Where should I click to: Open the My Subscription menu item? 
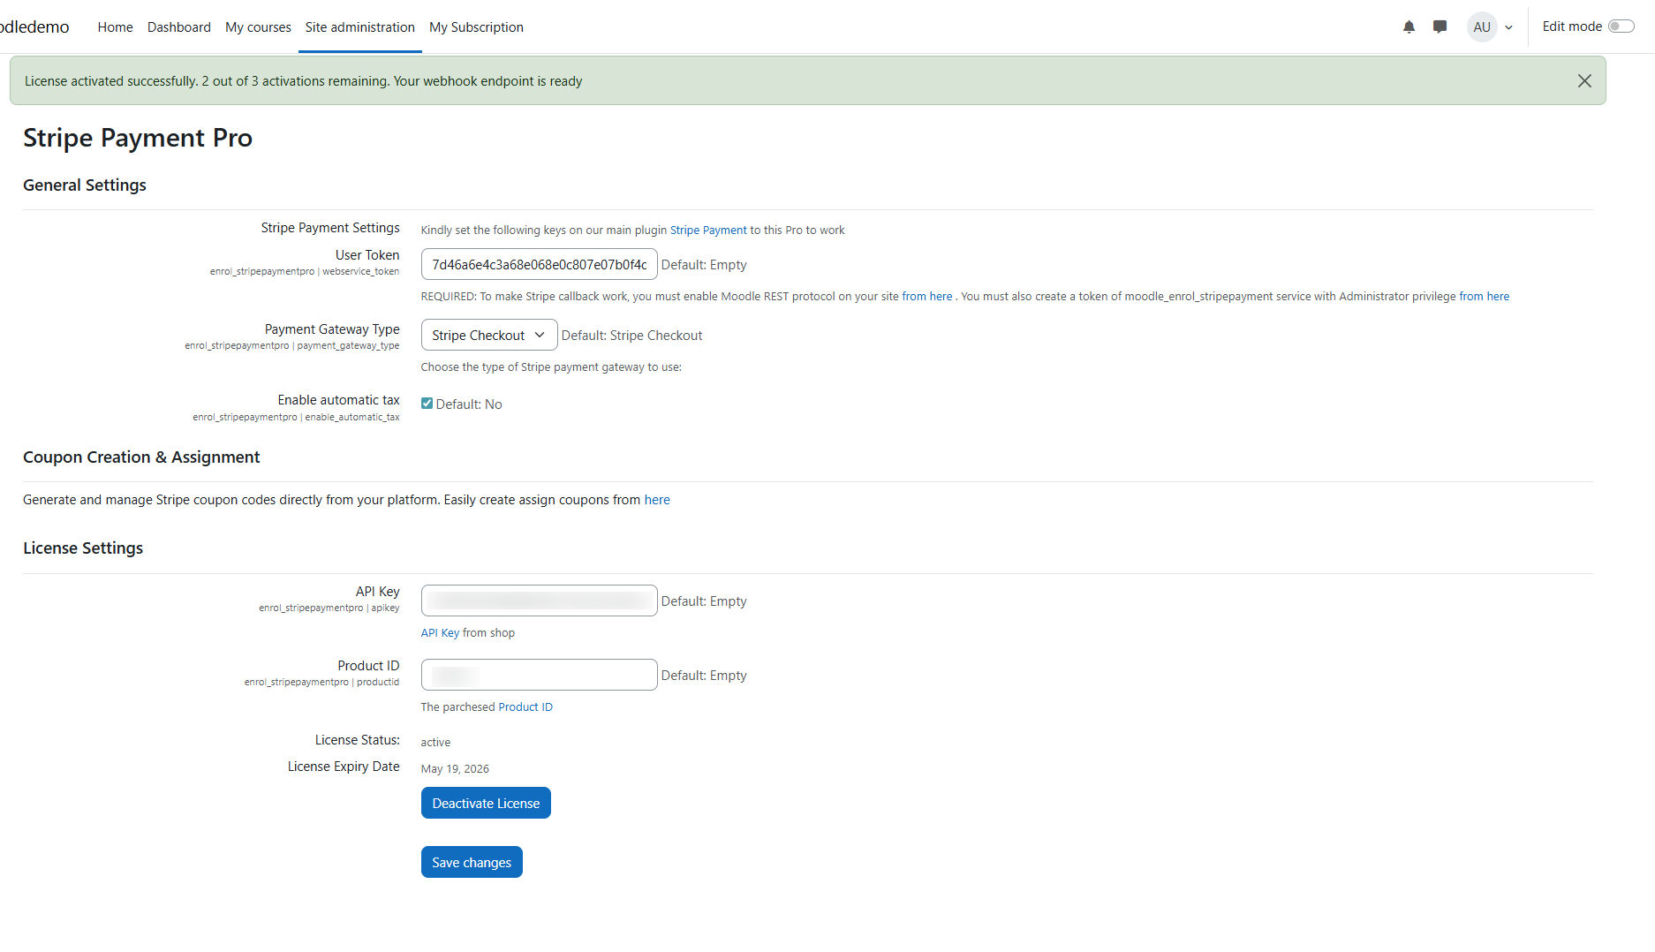[x=476, y=27]
